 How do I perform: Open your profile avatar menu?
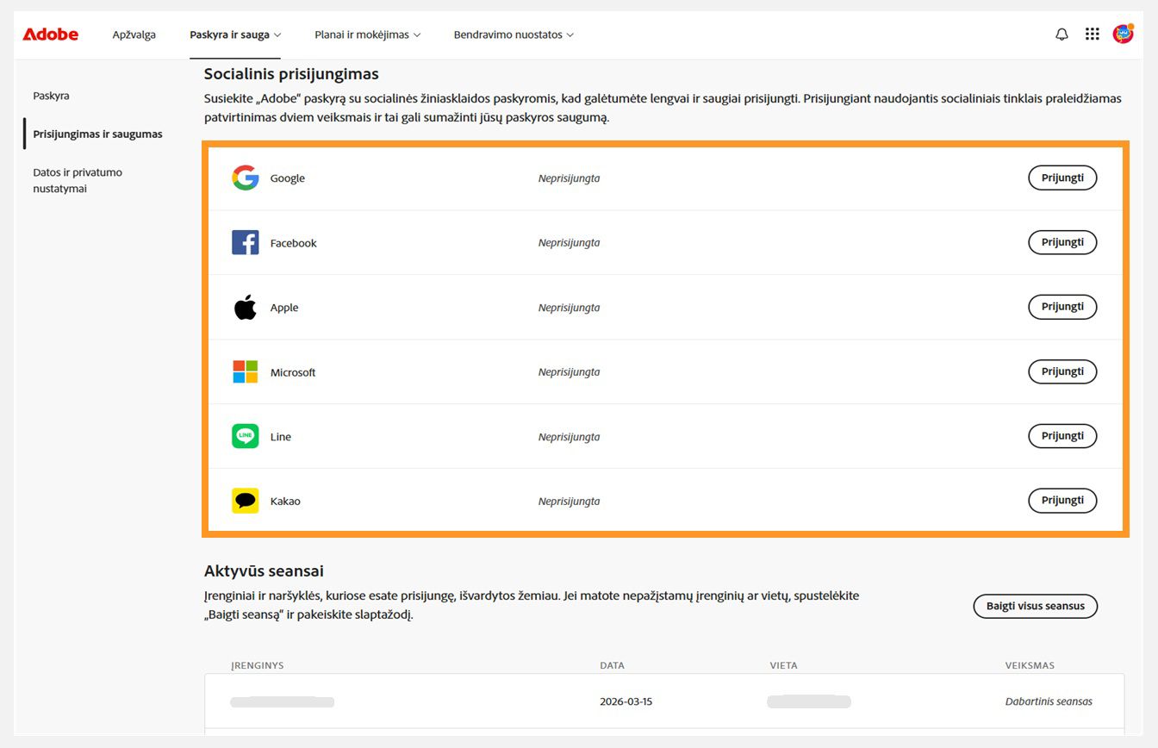click(1124, 34)
